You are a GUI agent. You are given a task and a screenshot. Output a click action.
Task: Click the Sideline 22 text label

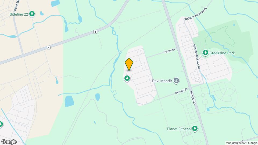click(x=19, y=14)
